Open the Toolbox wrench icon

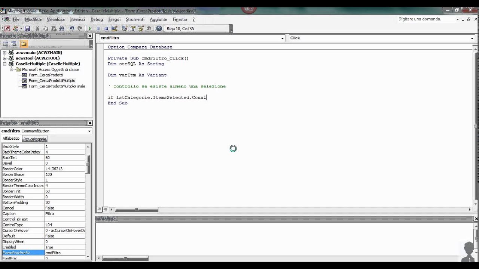[x=149, y=28]
